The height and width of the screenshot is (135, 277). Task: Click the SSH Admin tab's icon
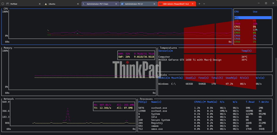(x=160, y=4)
